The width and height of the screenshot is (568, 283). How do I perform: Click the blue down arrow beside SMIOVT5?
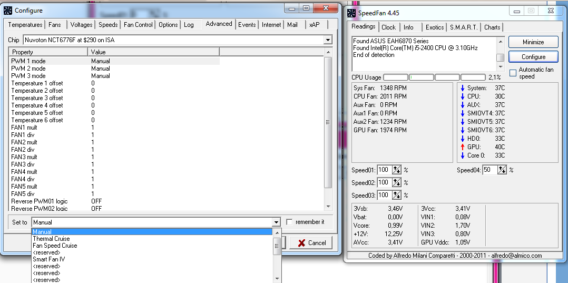[462, 122]
